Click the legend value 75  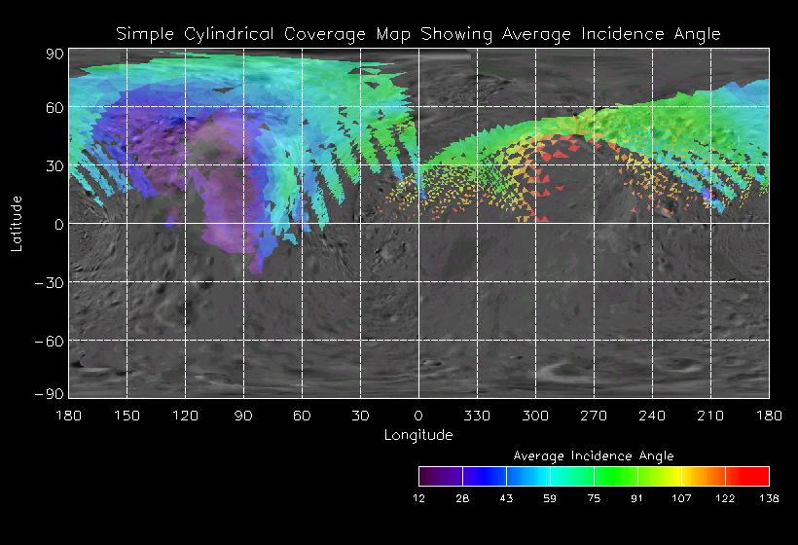click(594, 497)
